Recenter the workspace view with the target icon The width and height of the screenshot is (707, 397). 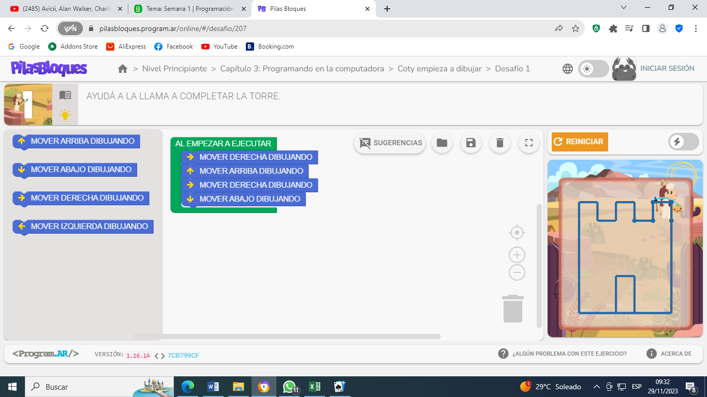517,233
